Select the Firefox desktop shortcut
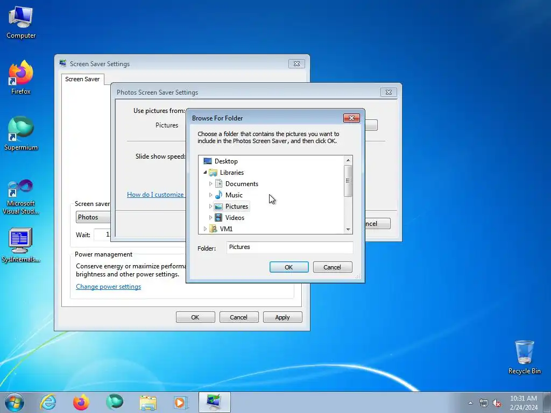The width and height of the screenshot is (551, 413). pyautogui.click(x=21, y=77)
